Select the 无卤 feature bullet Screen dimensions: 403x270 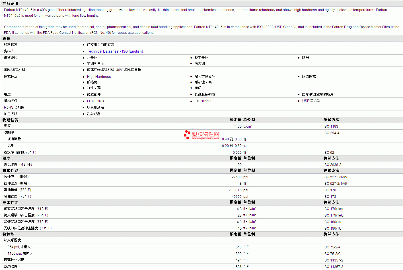click(198, 88)
